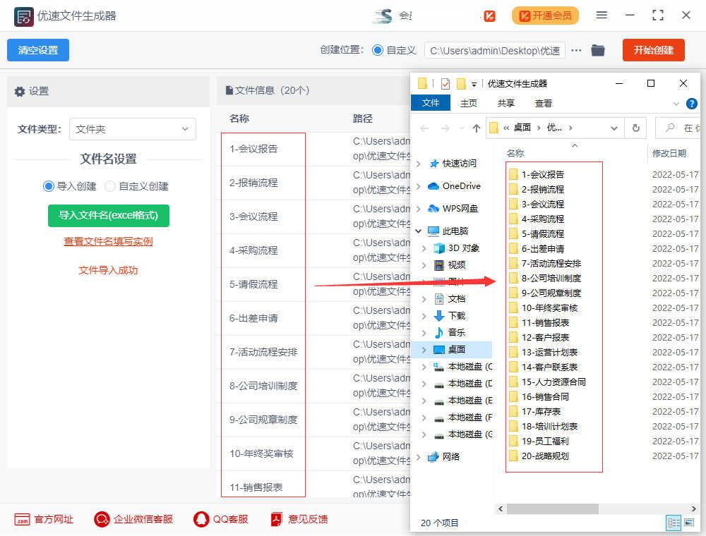
Task: Click the horizontal scrollbar right arrow
Action: pos(693,508)
